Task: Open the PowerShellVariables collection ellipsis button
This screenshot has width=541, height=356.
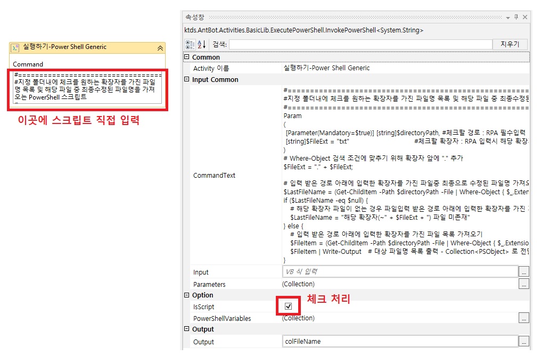Action: coord(524,318)
